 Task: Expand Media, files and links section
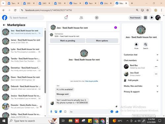point(141,86)
